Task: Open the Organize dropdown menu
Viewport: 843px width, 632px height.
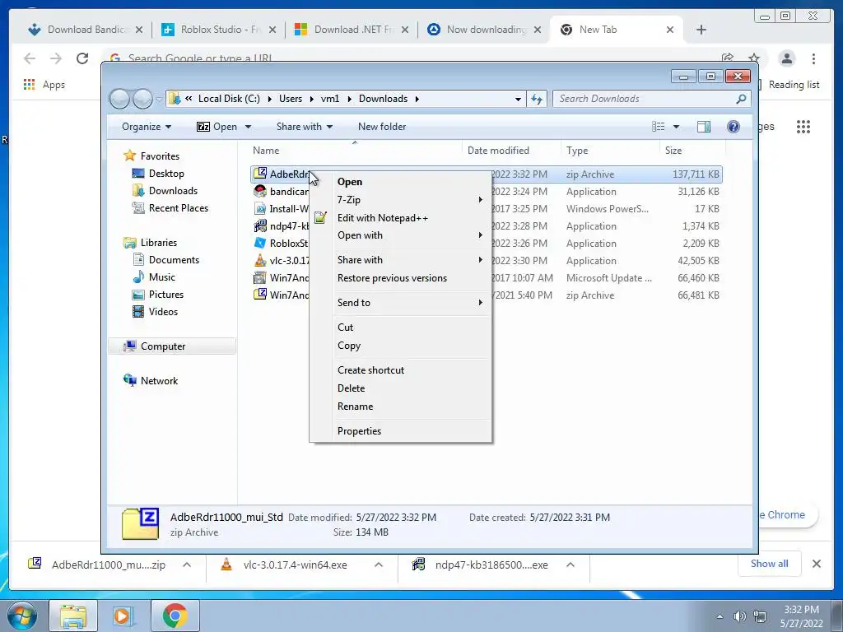Action: [147, 127]
